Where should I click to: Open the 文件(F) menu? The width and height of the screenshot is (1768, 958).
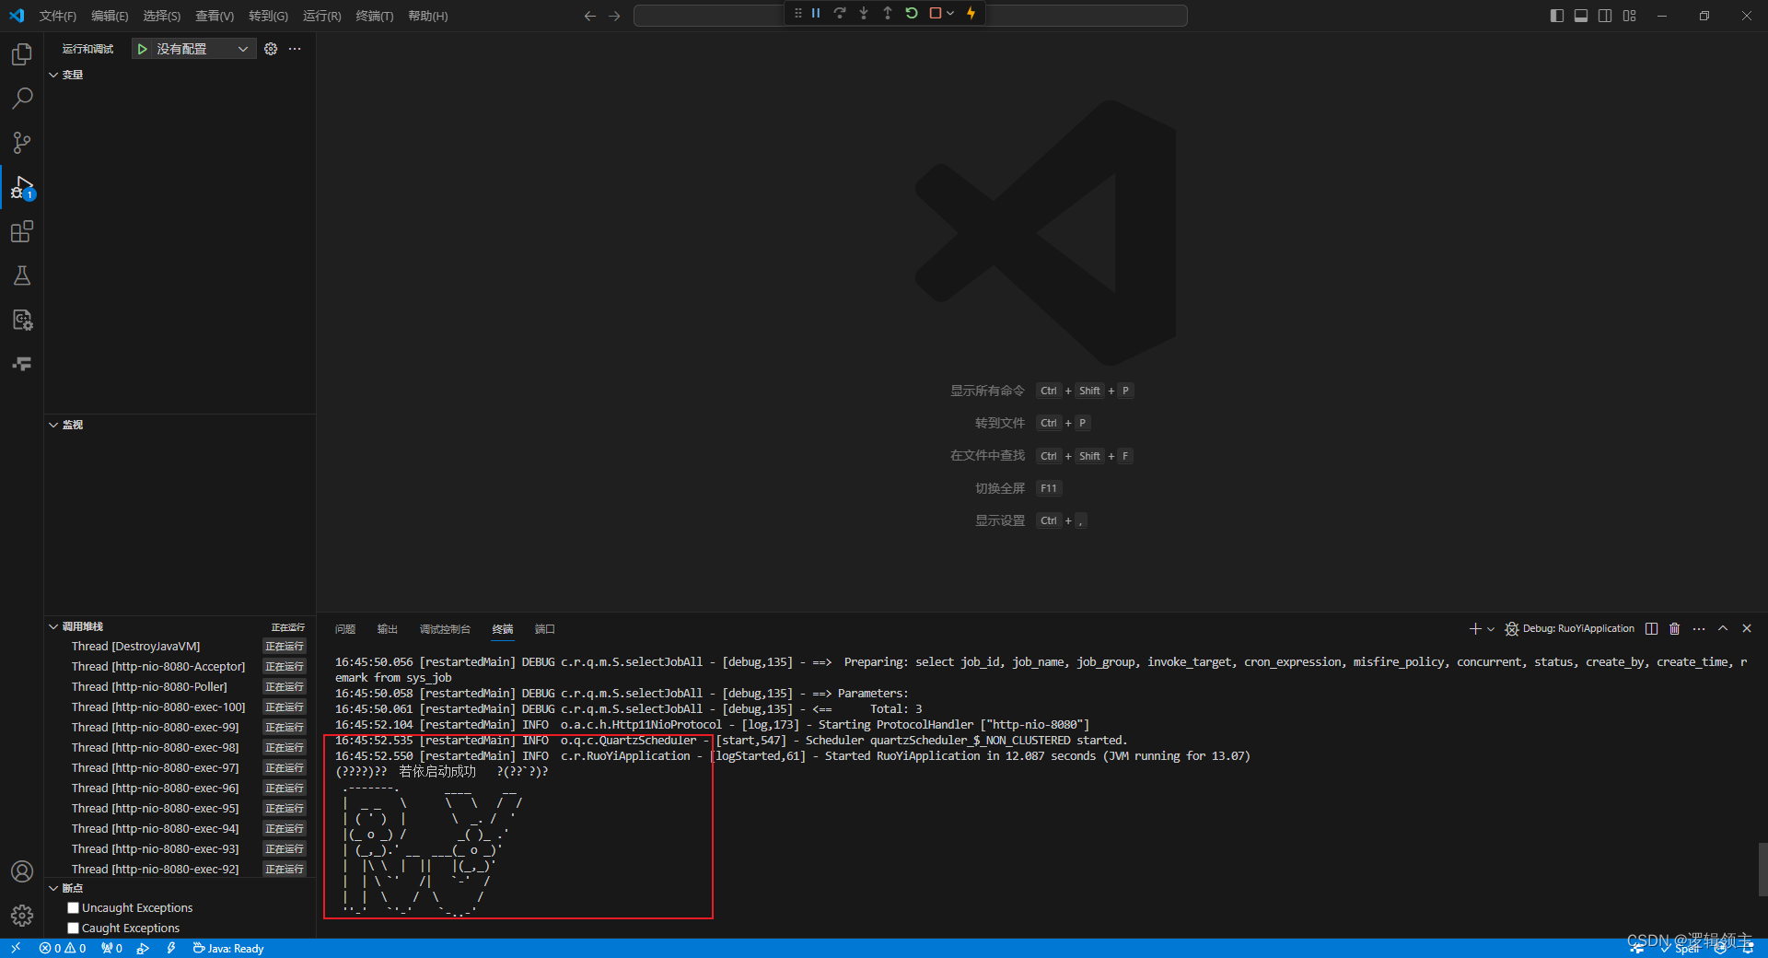pyautogui.click(x=58, y=16)
